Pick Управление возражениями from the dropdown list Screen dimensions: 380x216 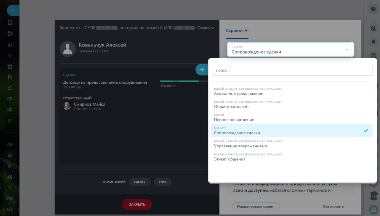[x=240, y=146]
